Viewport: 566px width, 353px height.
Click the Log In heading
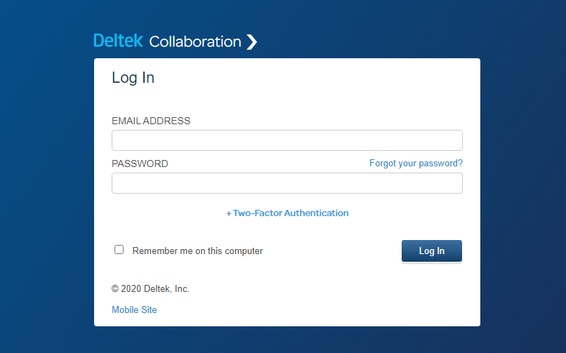tap(133, 78)
